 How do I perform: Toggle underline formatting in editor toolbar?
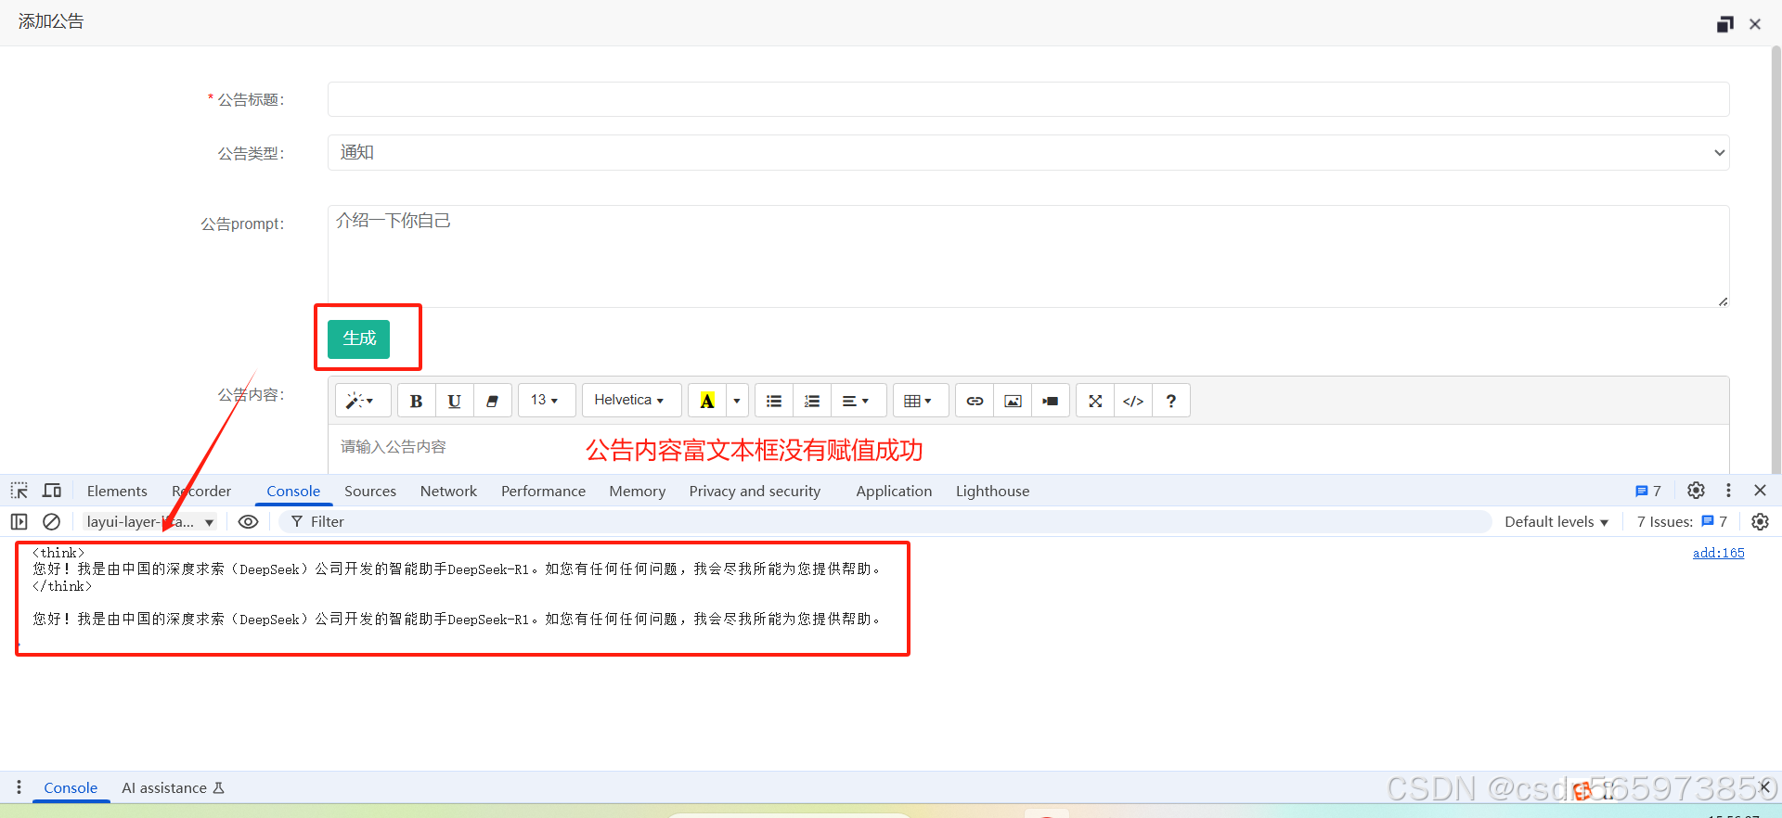pos(454,401)
